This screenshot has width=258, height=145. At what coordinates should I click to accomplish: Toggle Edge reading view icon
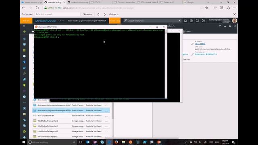click(x=202, y=8)
